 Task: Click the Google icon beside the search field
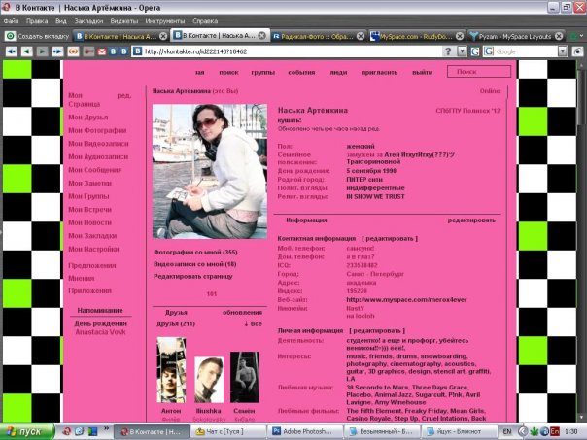pos(475,51)
